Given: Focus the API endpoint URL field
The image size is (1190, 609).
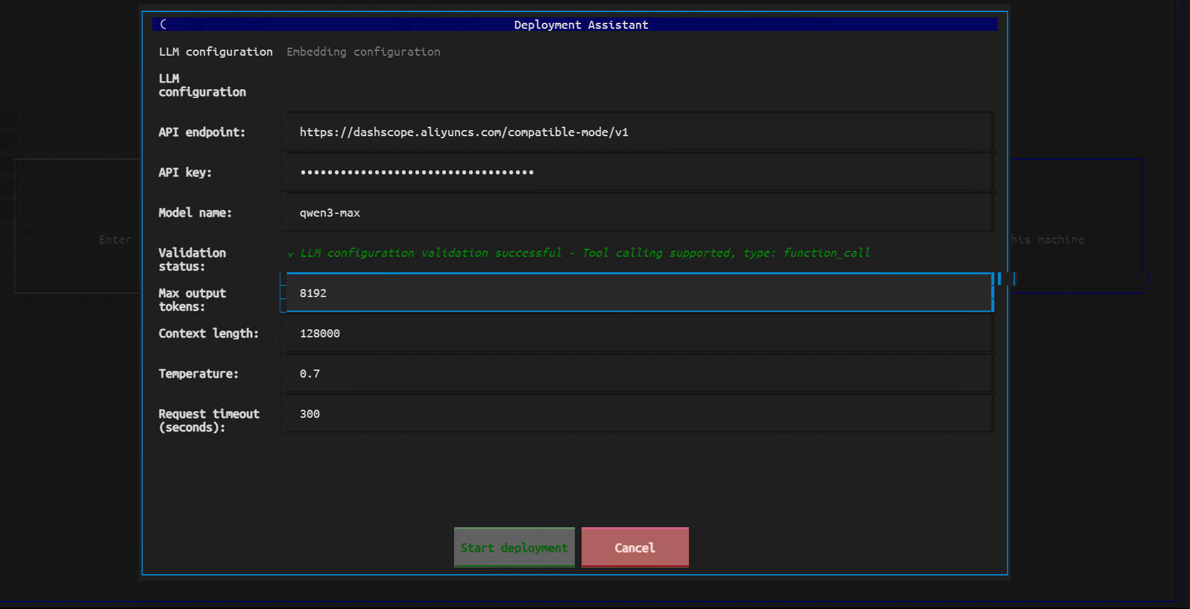Looking at the screenshot, I should coord(639,132).
